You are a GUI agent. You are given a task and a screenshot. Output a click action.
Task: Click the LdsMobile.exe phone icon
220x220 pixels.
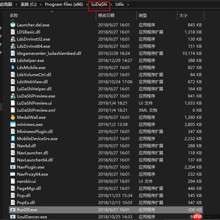click(13, 67)
